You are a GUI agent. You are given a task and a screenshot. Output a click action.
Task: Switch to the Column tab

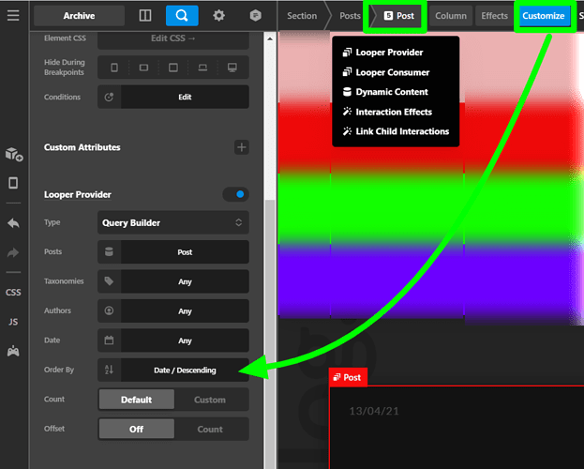451,16
